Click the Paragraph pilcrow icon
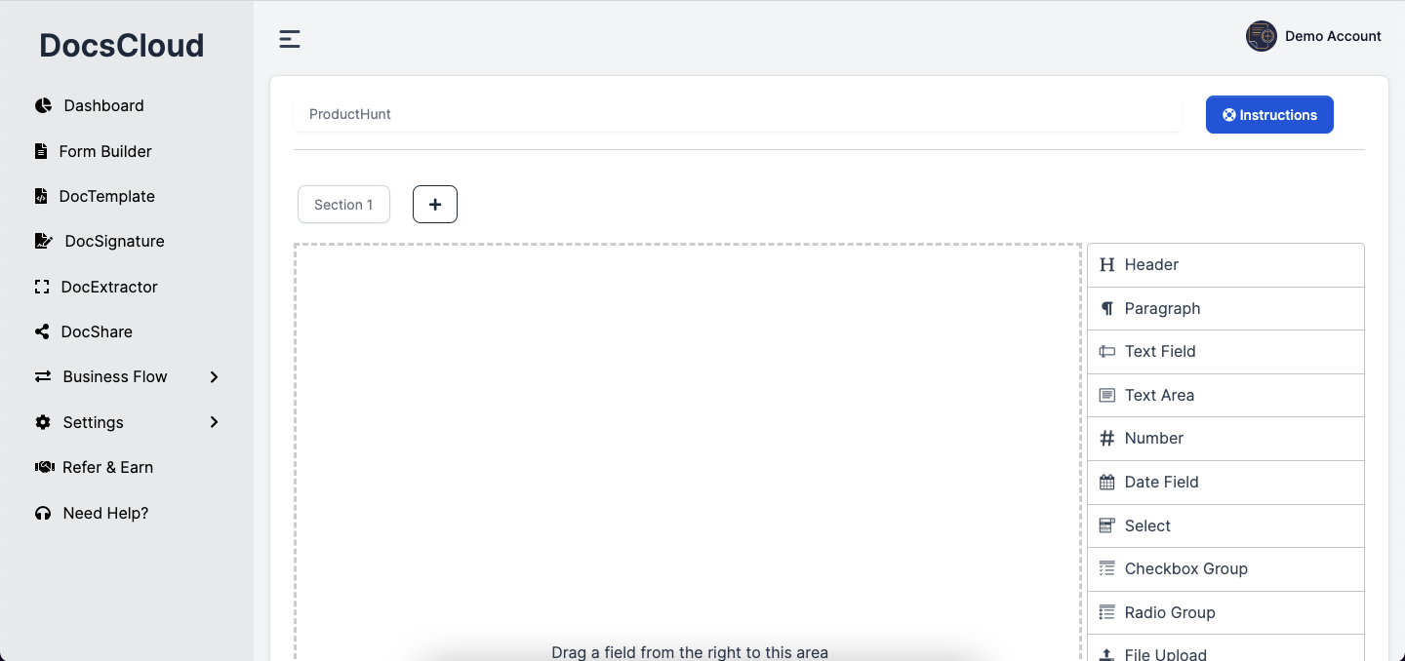 tap(1106, 308)
